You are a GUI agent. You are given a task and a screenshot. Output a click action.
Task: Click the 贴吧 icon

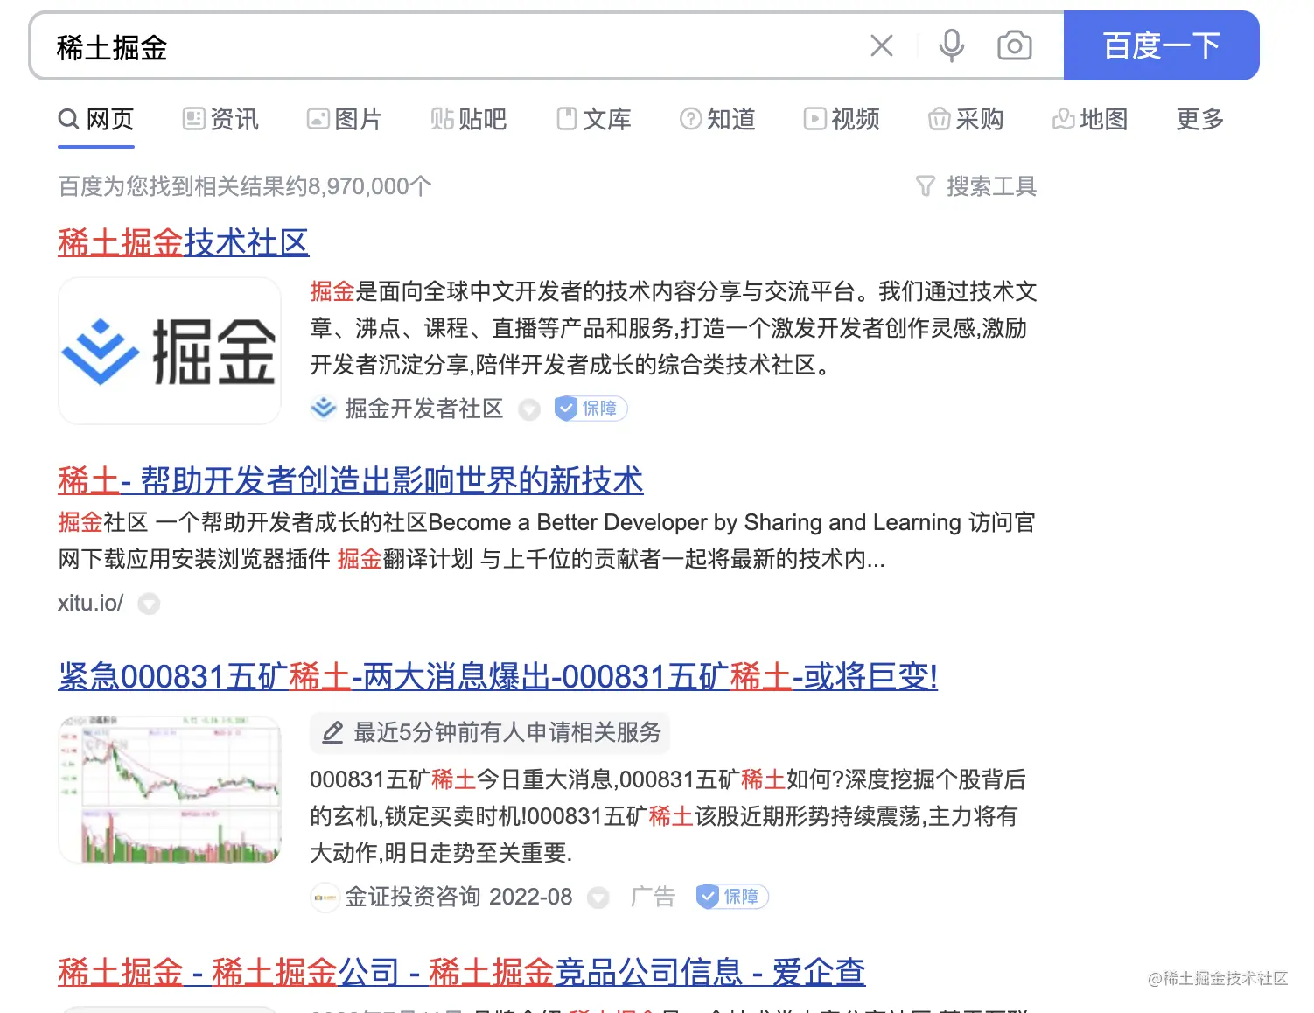tap(442, 118)
